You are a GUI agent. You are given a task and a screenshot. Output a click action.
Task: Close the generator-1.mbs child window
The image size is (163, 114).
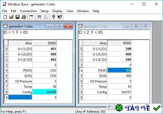pyautogui.click(x=68, y=26)
